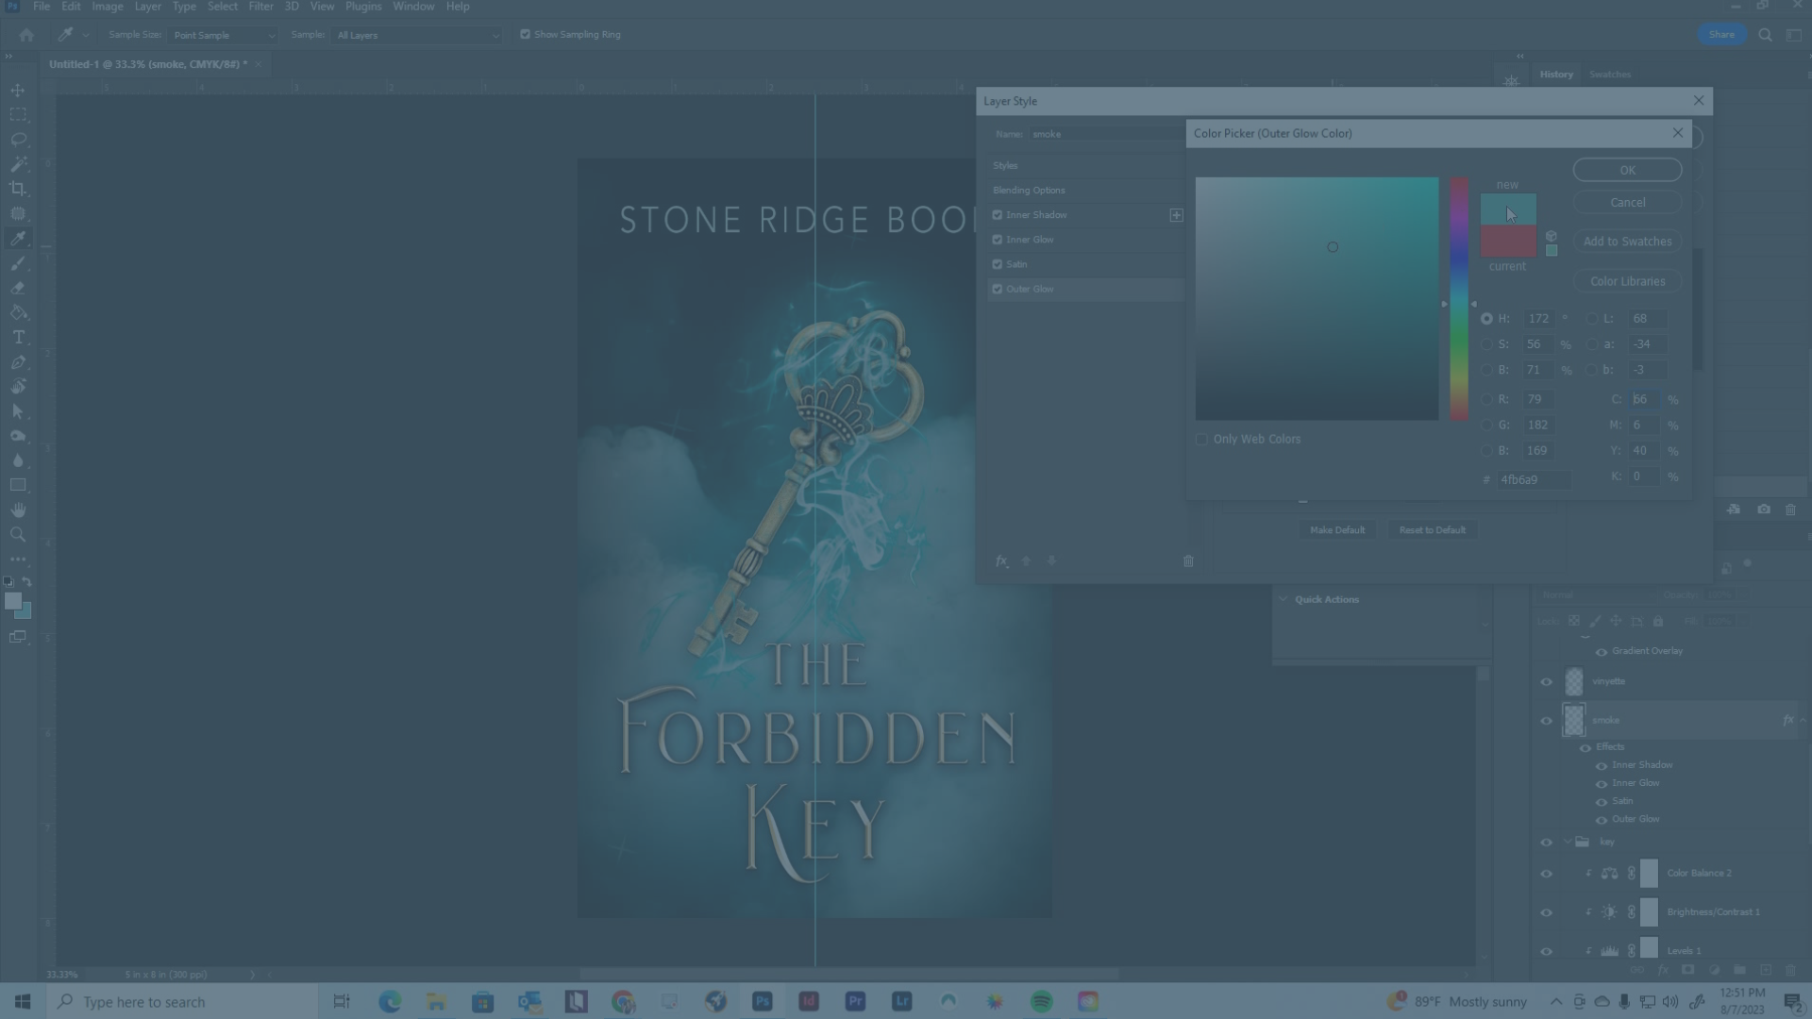Toggle visibility of the key group

(x=1546, y=843)
